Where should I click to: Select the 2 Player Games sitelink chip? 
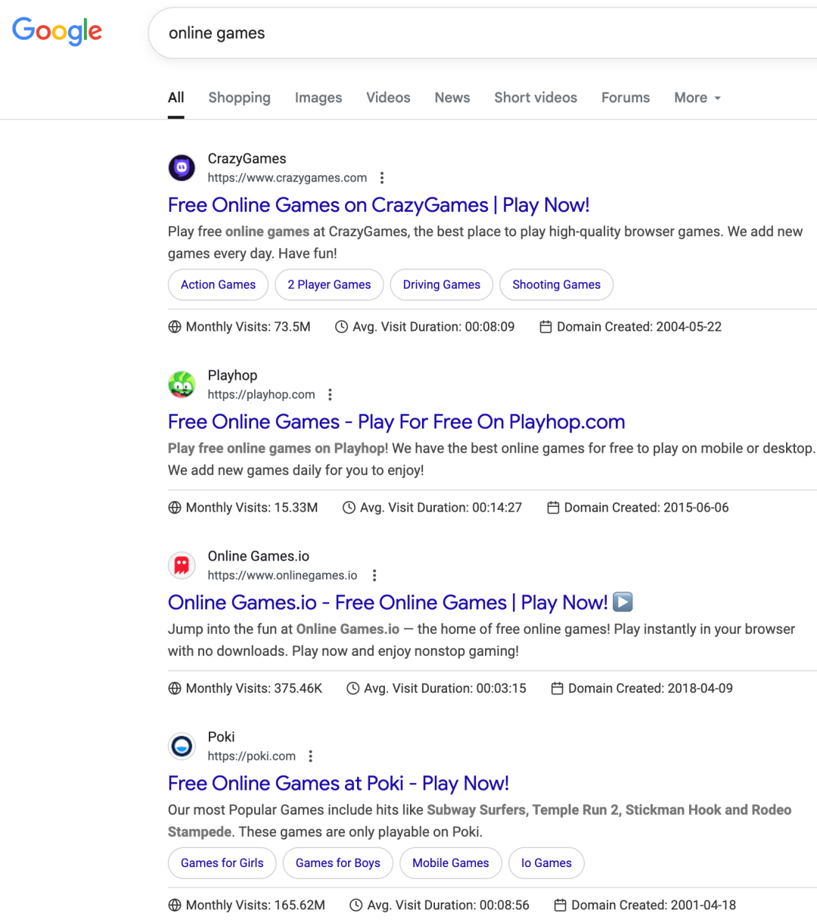point(329,284)
